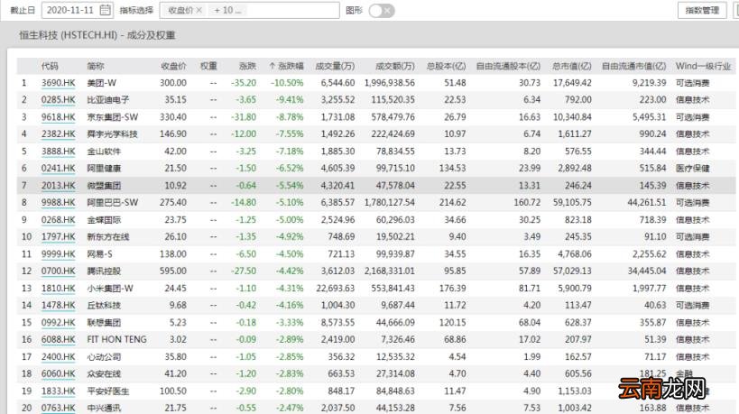Click the 医疗保健 industry cell

[692, 168]
